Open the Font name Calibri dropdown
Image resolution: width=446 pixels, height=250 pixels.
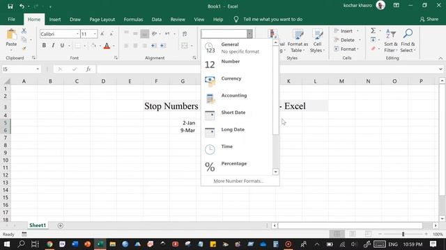click(x=77, y=34)
